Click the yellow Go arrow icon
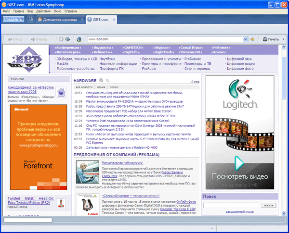This screenshot has width=289, height=233. pyautogui.click(x=252, y=39)
